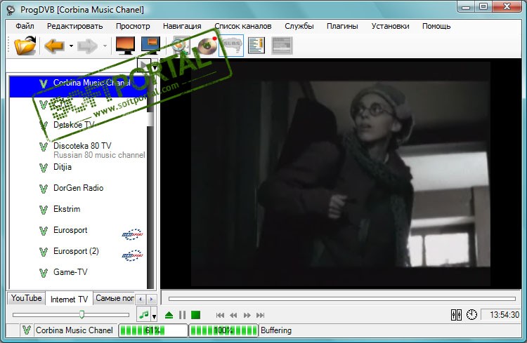Stop playback with green square

pyautogui.click(x=195, y=315)
